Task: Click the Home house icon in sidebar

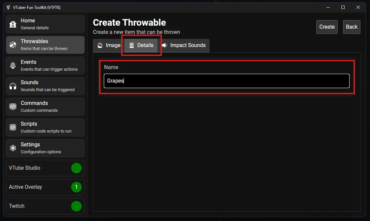Action: click(x=13, y=24)
